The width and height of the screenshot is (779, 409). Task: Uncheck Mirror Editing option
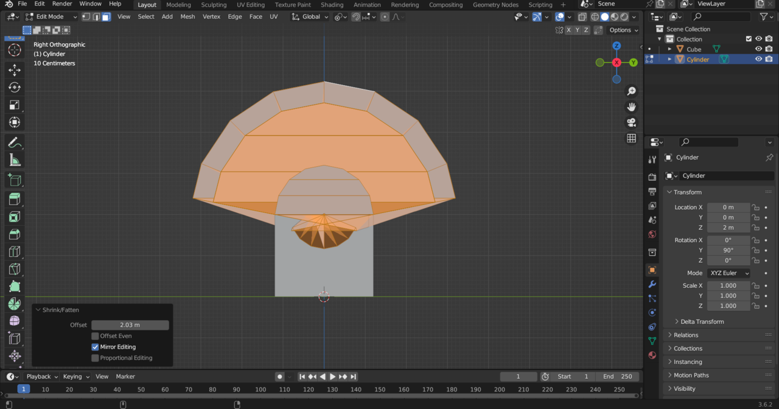pyautogui.click(x=96, y=347)
